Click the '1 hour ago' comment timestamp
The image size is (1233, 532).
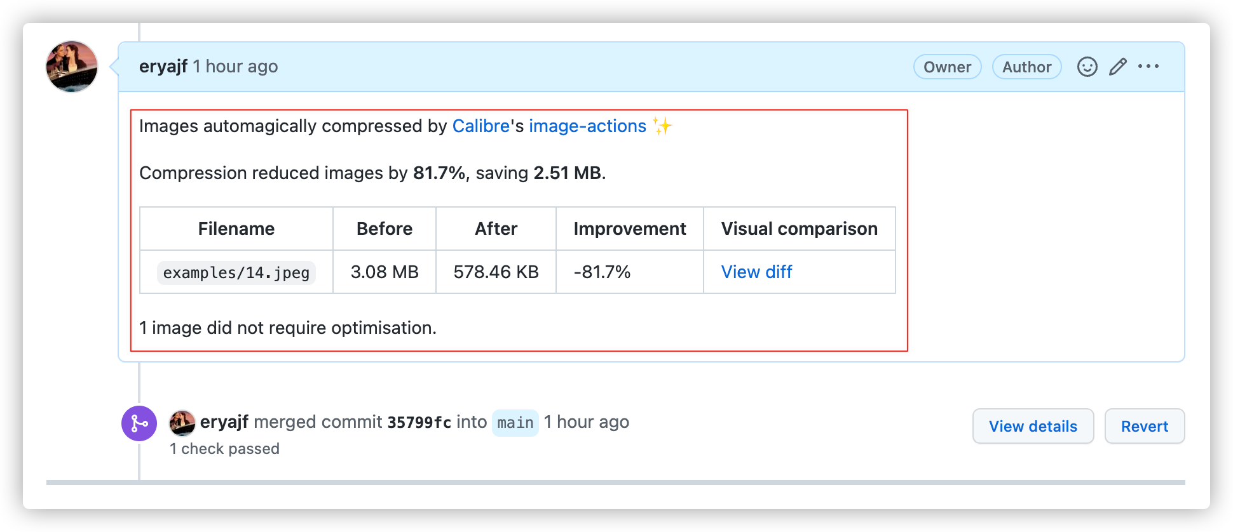pos(235,67)
